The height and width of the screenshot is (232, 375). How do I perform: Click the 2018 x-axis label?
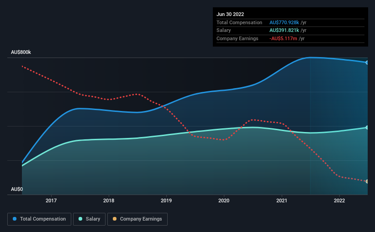[x=109, y=200]
